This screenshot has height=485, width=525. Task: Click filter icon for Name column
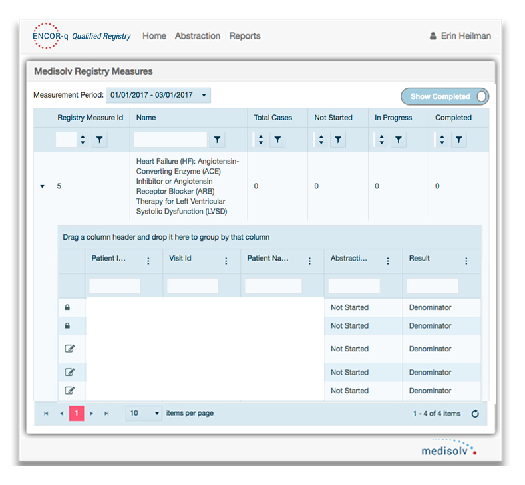217,140
